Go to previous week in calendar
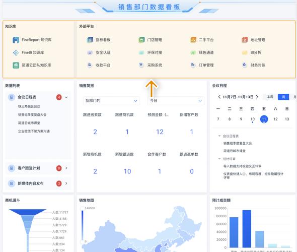The height and width of the screenshot is (252, 297). point(219,97)
